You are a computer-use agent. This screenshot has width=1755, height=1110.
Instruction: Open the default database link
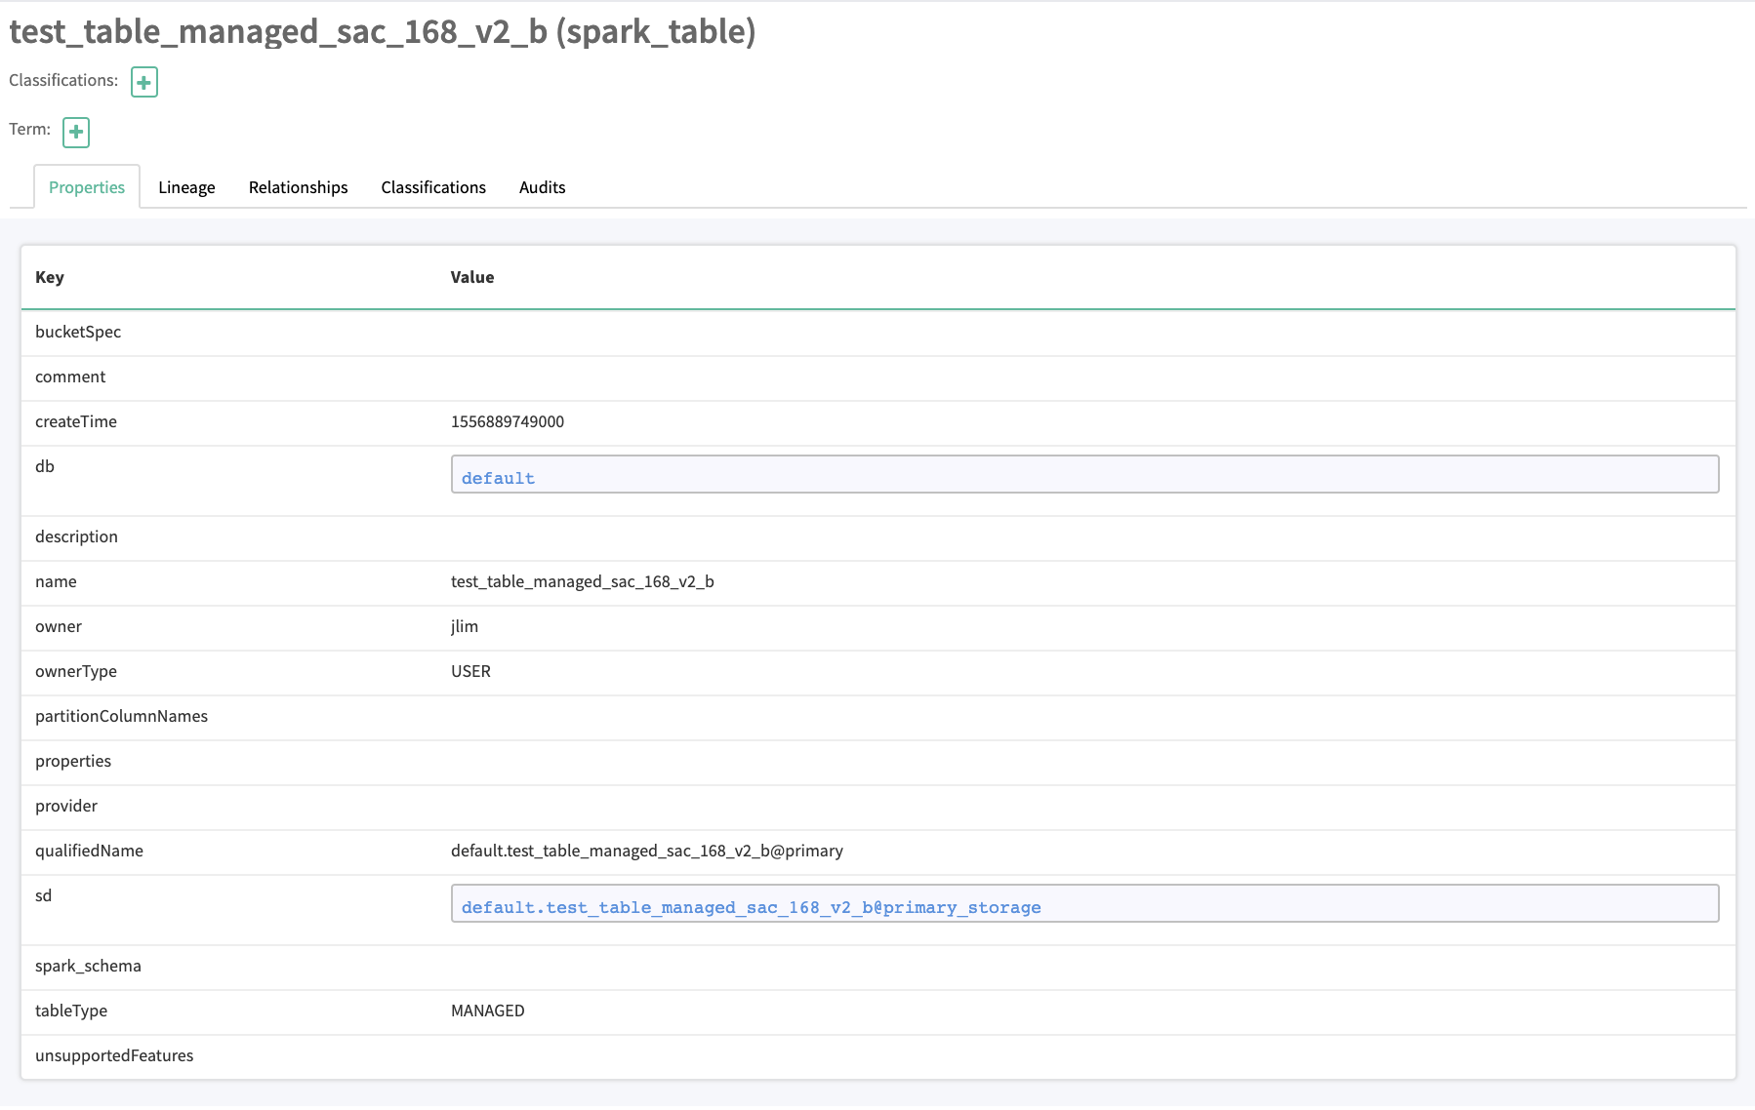point(498,477)
